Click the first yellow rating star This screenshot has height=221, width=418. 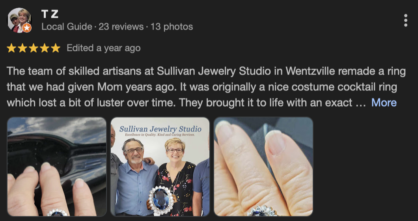[x=11, y=48]
